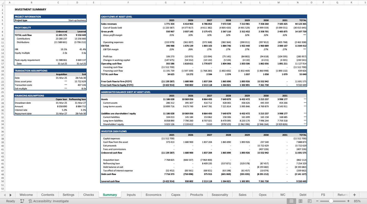
Task: Click the FINANCING ASSUMPTIONS header
Action: (x=50, y=96)
